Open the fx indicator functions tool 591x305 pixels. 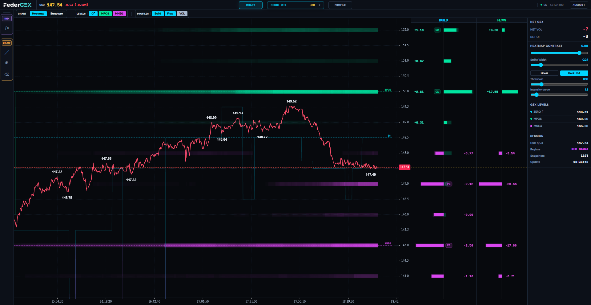tap(7, 28)
